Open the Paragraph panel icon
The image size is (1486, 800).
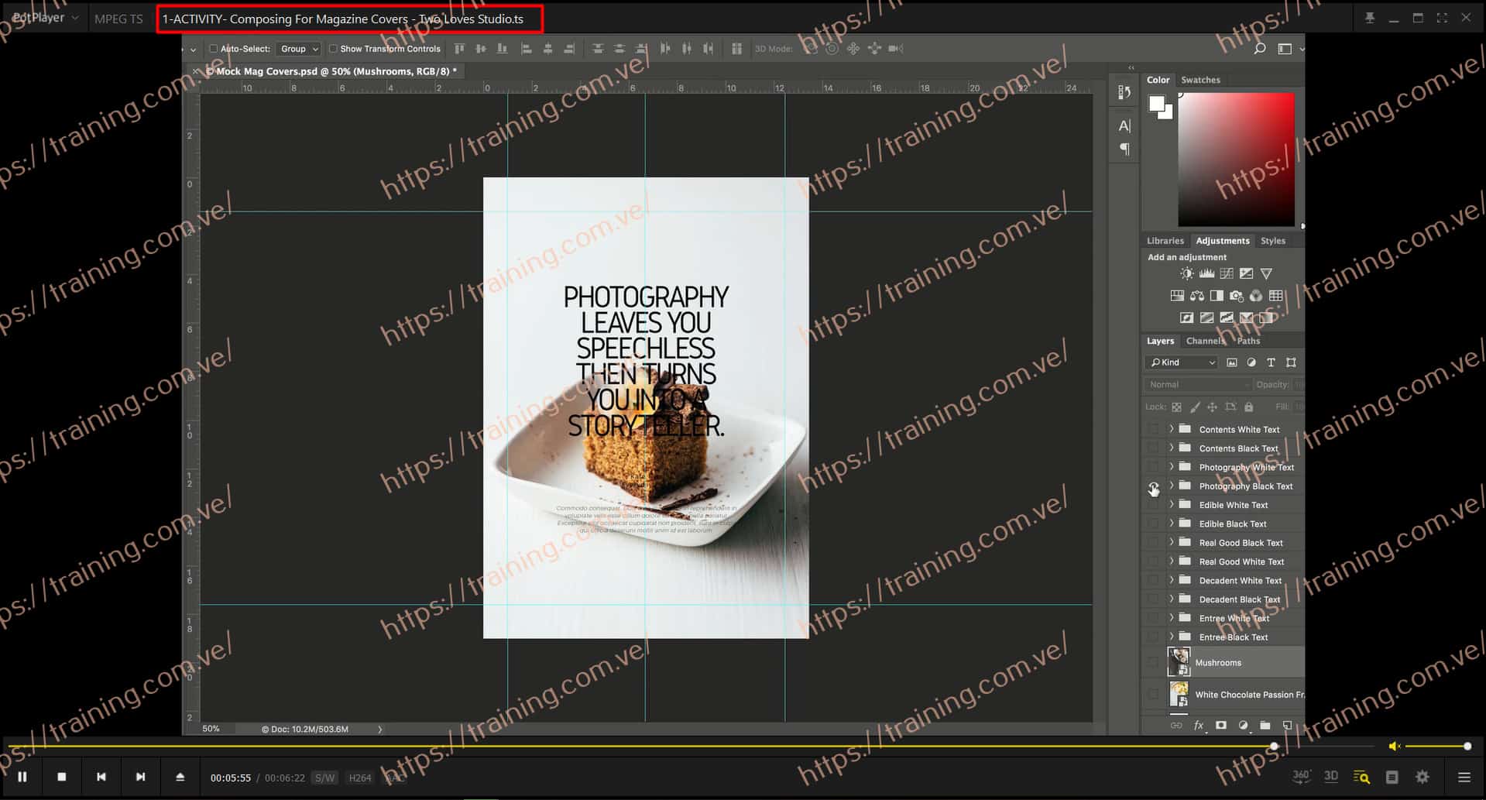pyautogui.click(x=1124, y=149)
